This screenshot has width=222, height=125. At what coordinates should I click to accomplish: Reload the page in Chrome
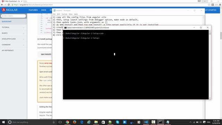point(9,5)
